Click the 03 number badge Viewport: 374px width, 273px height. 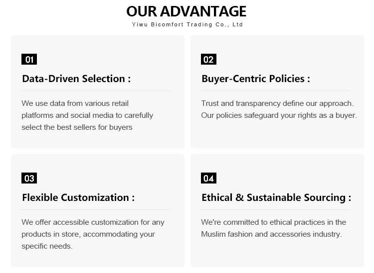29,178
